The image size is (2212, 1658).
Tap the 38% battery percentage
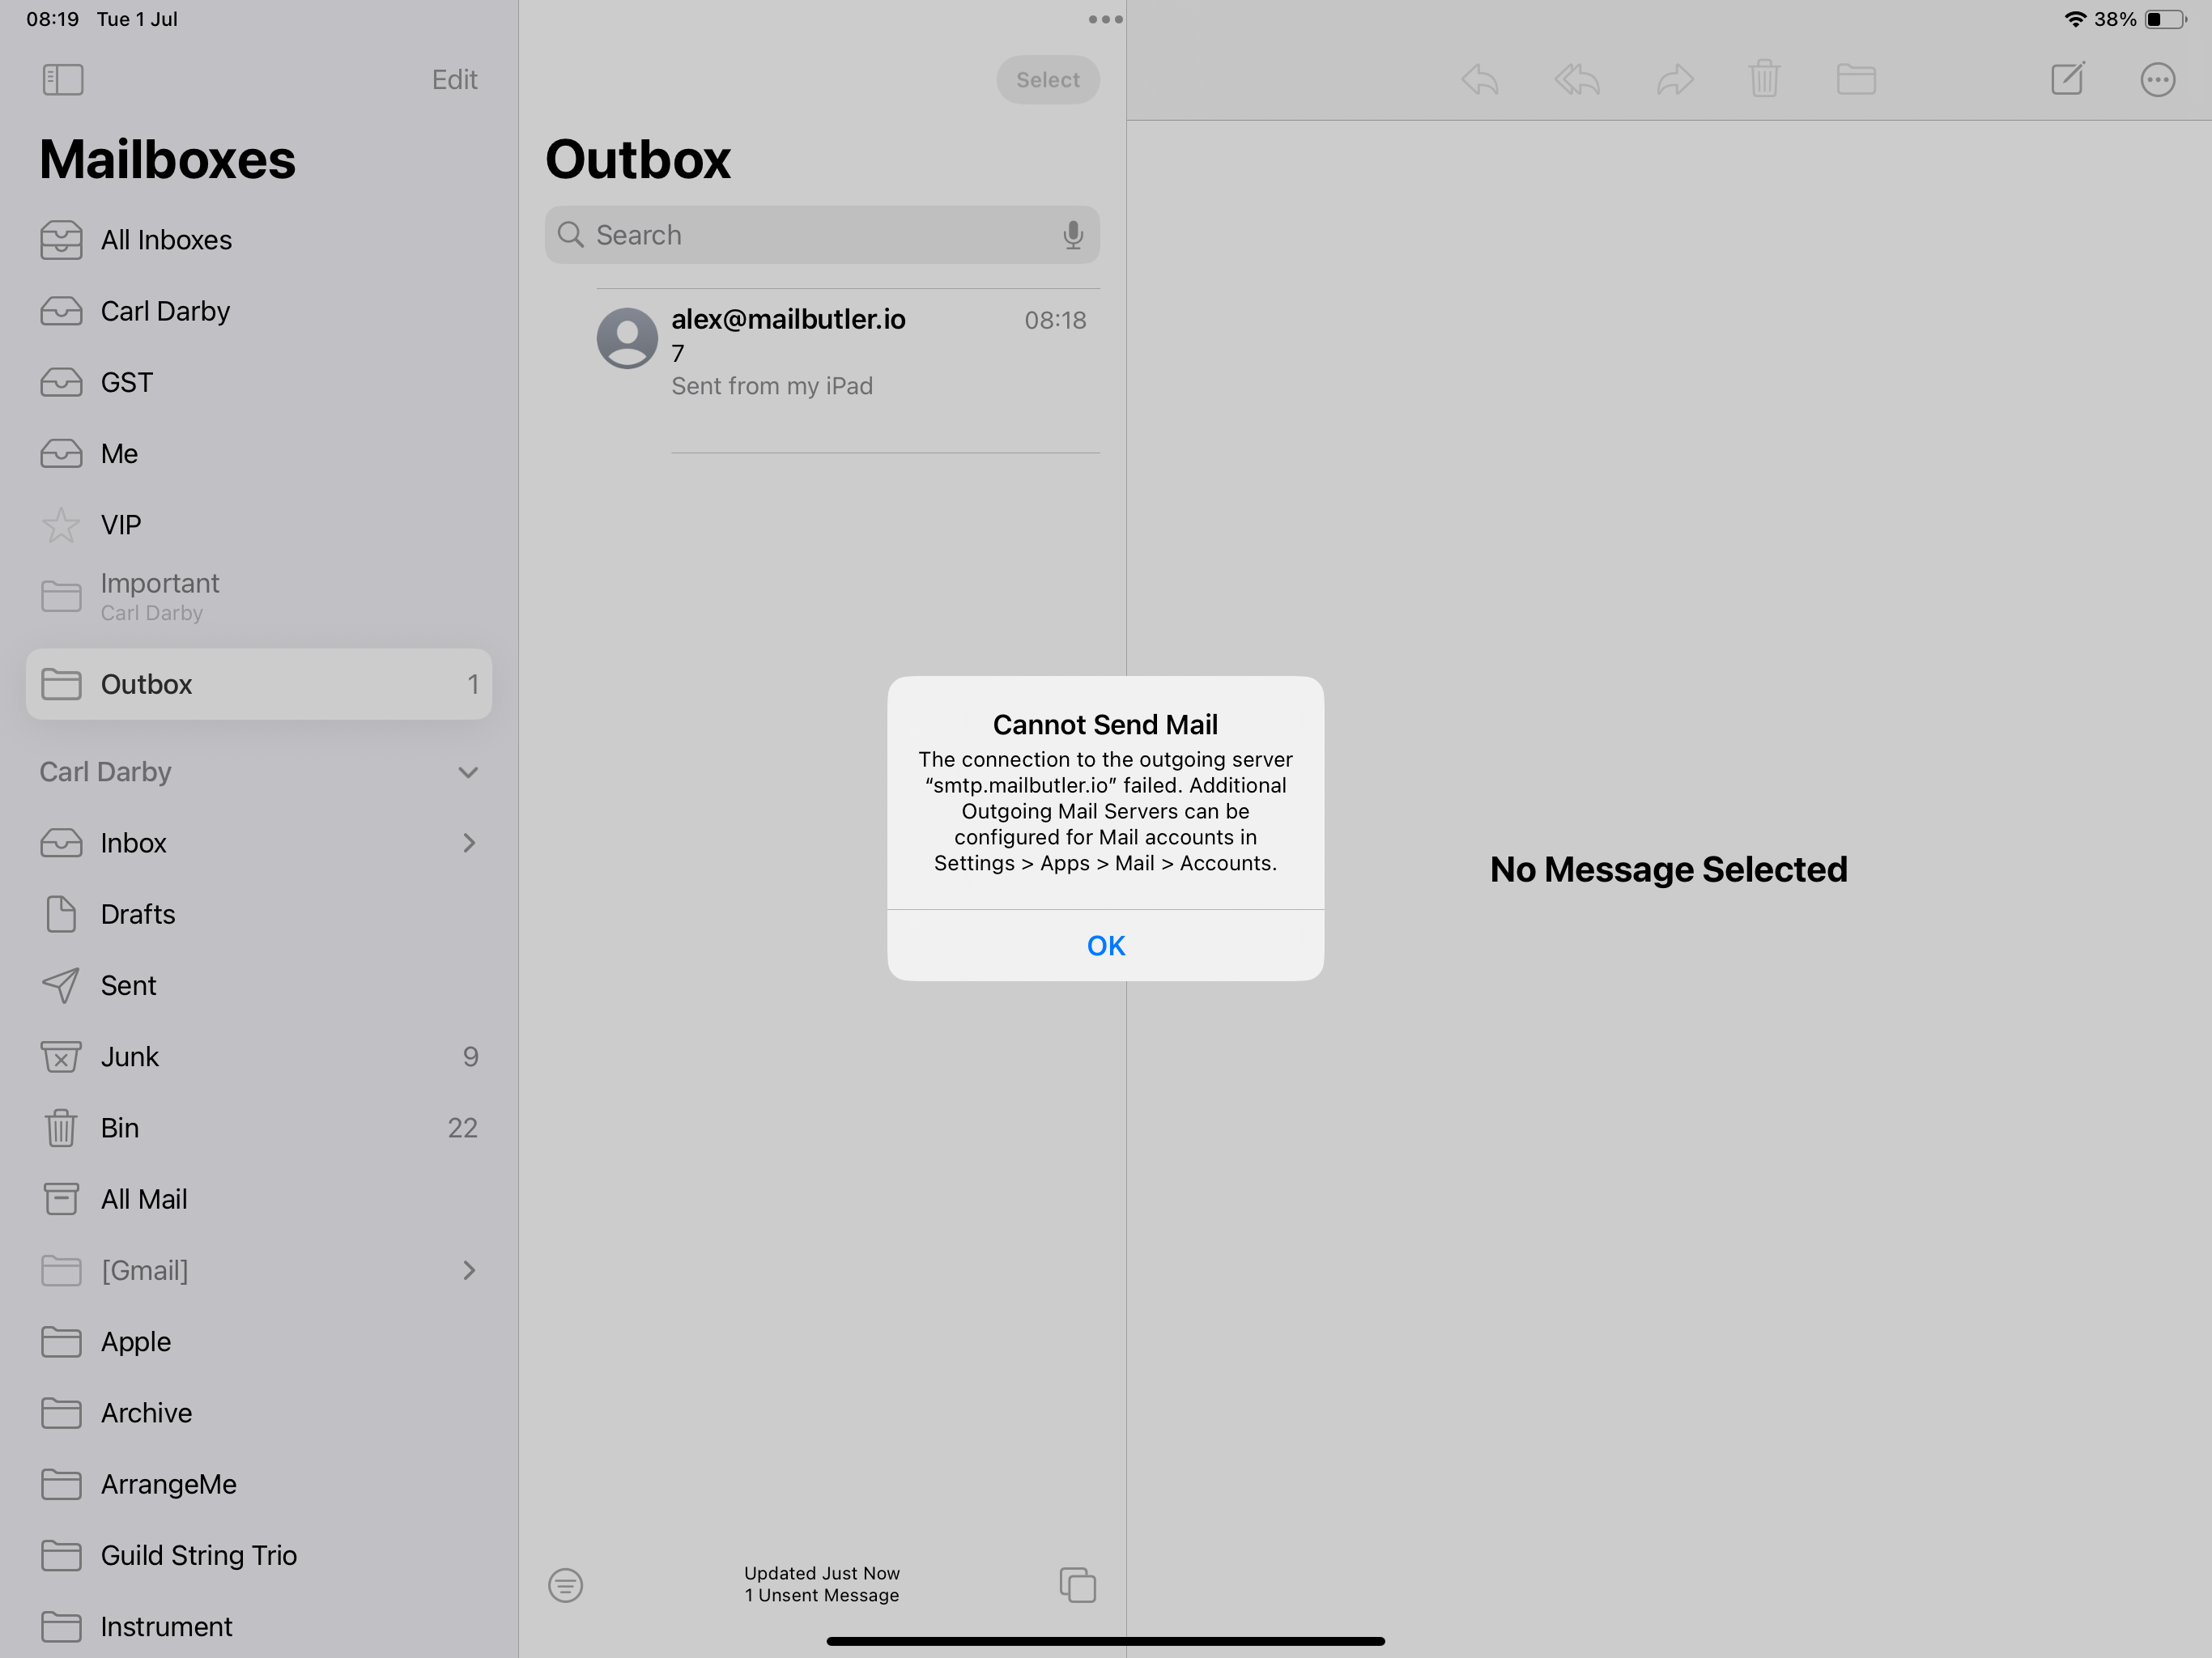click(2115, 19)
